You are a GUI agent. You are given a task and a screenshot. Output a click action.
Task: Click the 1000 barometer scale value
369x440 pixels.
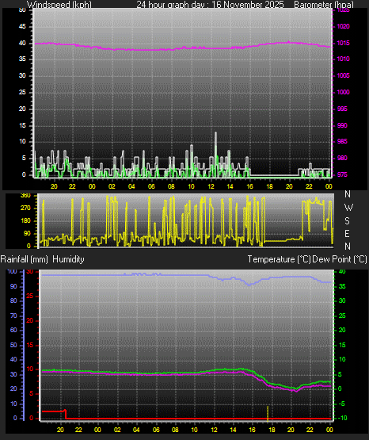[343, 92]
